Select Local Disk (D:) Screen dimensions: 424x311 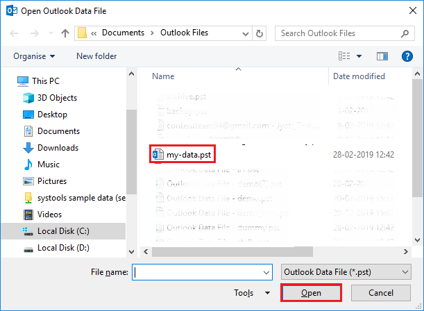63,248
